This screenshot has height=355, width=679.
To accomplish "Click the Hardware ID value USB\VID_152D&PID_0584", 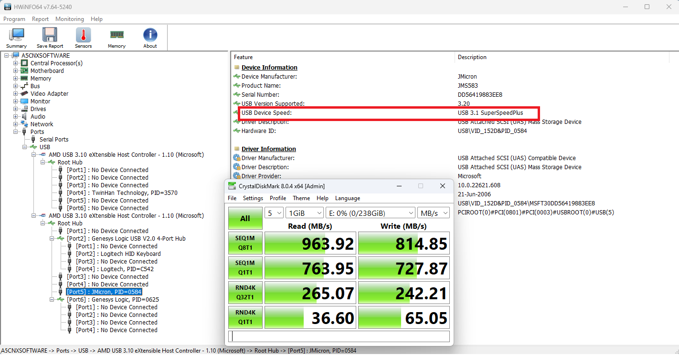I will (x=492, y=131).
